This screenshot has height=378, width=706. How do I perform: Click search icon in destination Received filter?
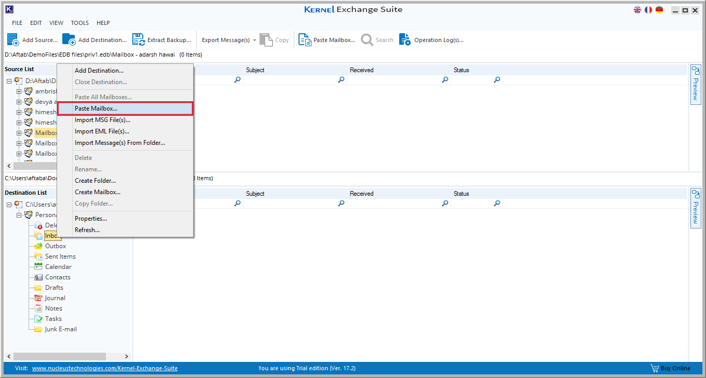[445, 204]
